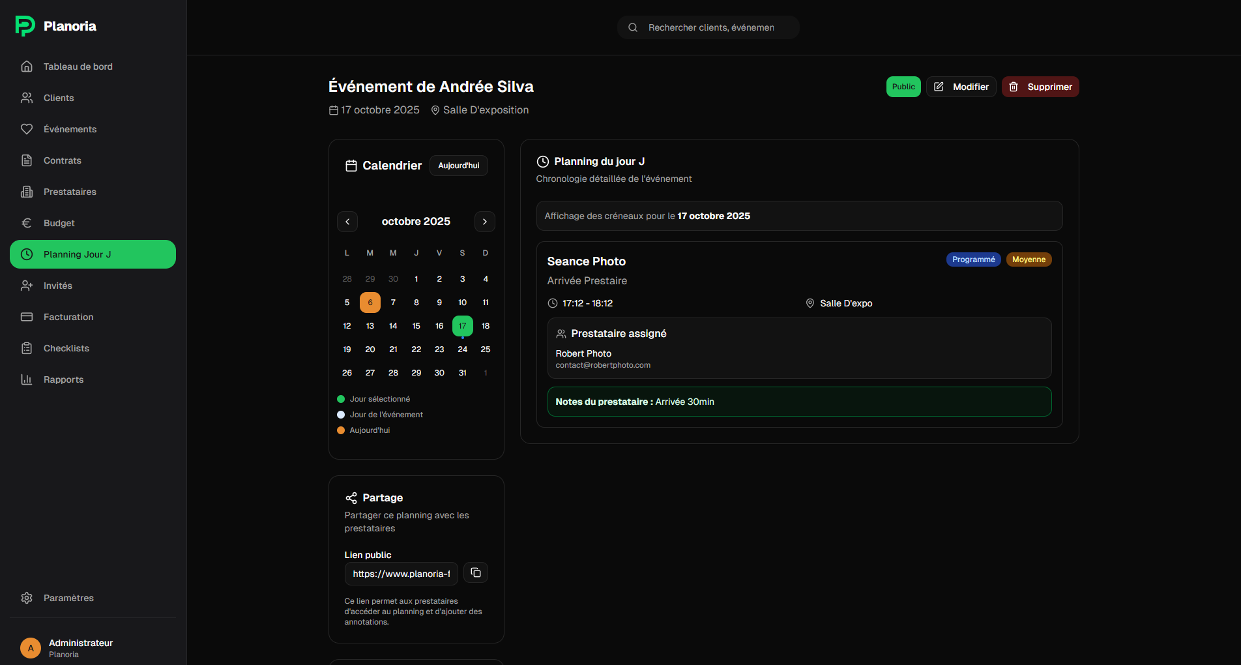Click the Rapports chart icon

click(x=27, y=379)
